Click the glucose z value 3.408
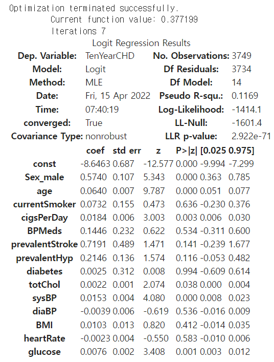 [154, 352]
